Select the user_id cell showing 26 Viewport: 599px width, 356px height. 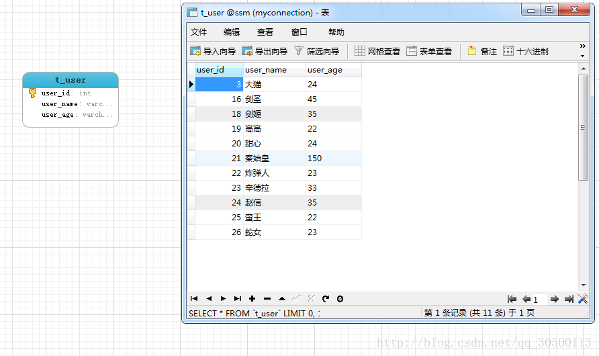point(220,232)
